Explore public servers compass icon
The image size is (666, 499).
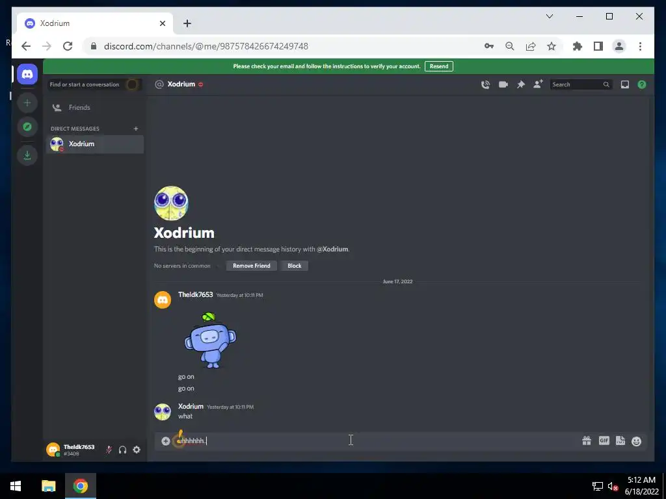point(27,127)
